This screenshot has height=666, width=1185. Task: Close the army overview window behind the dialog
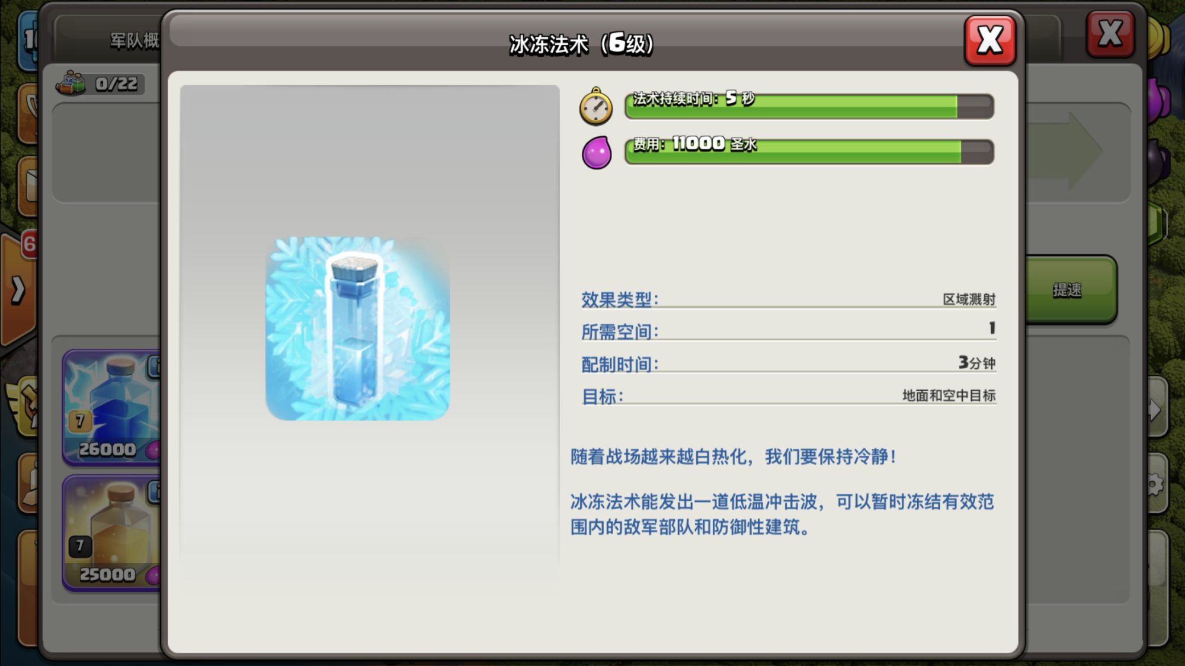coord(1110,34)
